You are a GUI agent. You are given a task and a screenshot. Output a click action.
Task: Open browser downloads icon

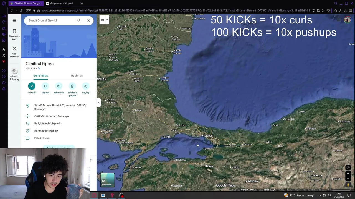pyautogui.click(x=346, y=11)
